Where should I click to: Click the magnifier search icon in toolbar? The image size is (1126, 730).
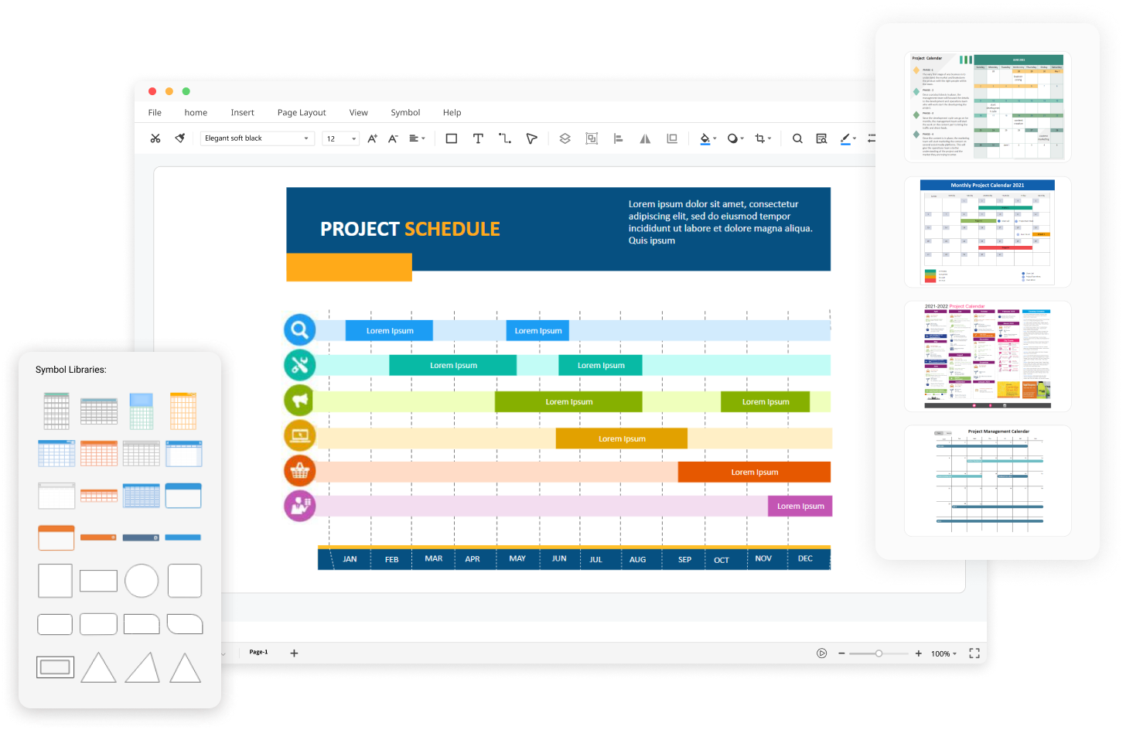click(797, 138)
